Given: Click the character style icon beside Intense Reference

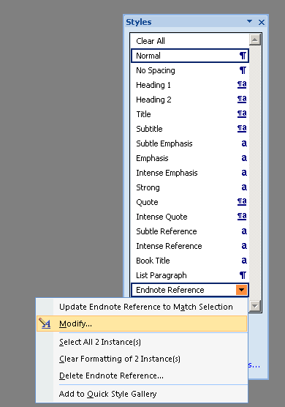Looking at the screenshot, I should click(x=244, y=246).
